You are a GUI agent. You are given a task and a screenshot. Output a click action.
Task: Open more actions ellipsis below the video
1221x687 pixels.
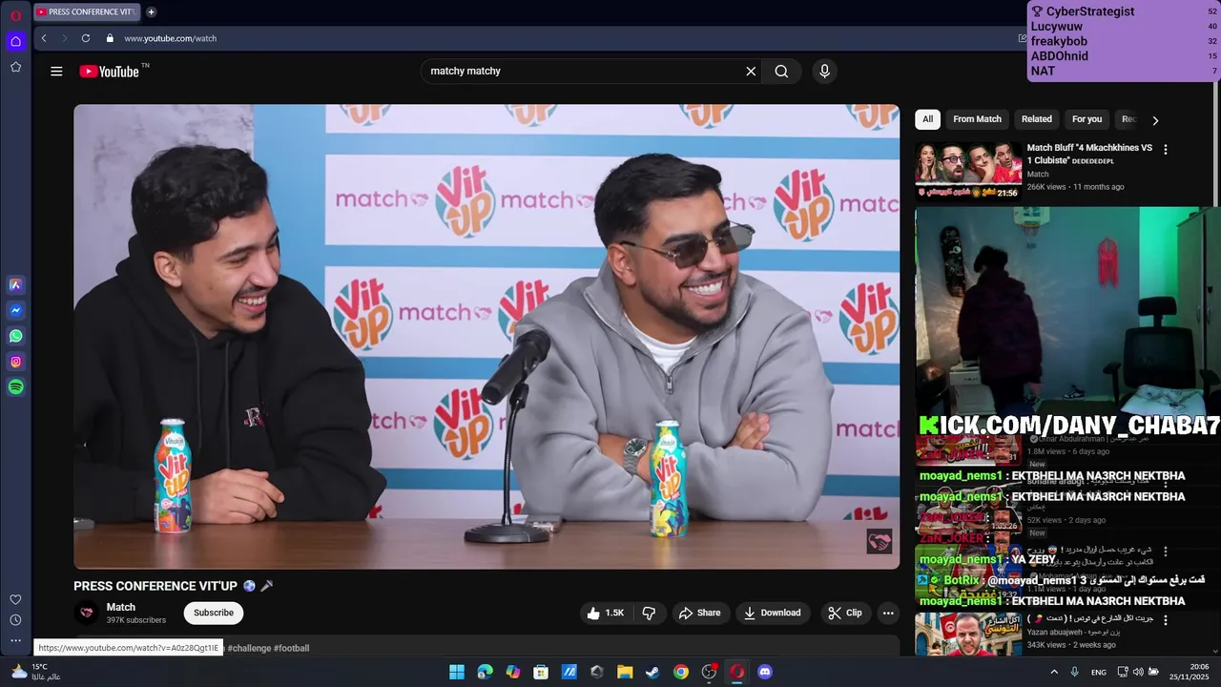click(x=888, y=613)
